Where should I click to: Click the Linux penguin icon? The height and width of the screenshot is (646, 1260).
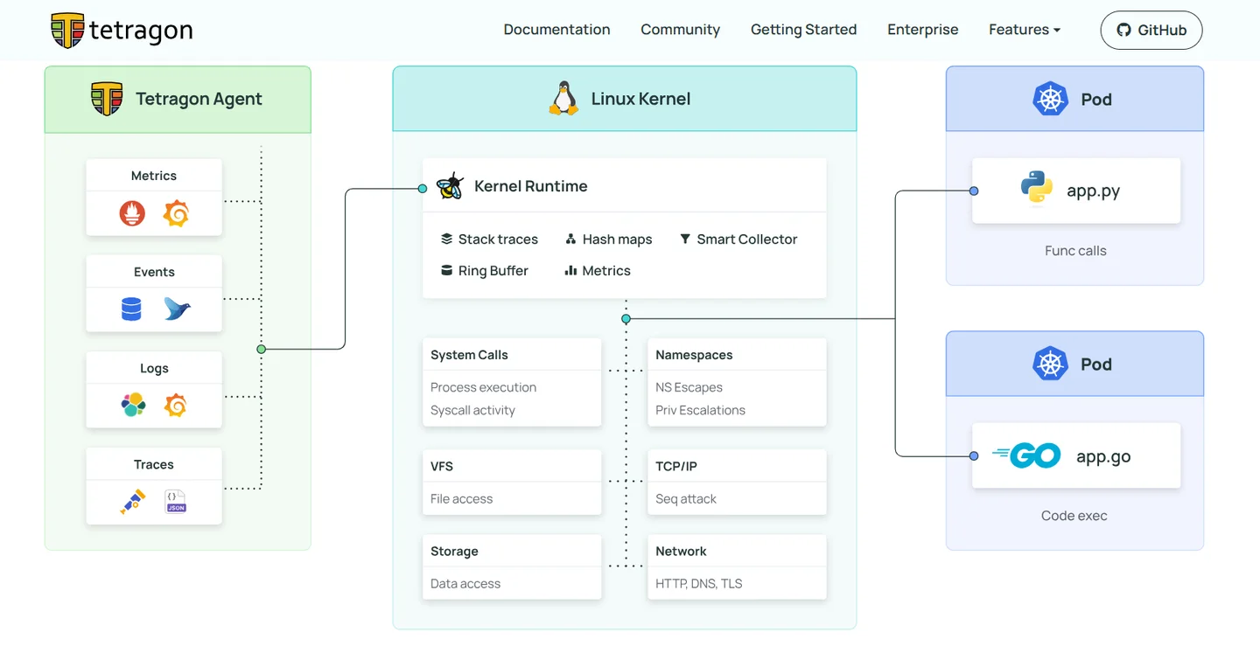pyautogui.click(x=563, y=99)
